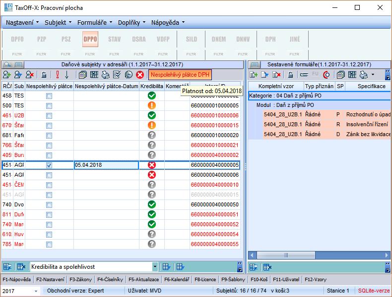The width and height of the screenshot is (392, 297).
Task: Add a new subject with the person-plus icon
Action: tap(7, 75)
